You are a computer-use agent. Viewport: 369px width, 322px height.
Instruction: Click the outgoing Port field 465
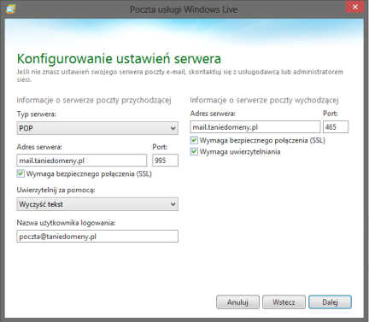tap(336, 127)
